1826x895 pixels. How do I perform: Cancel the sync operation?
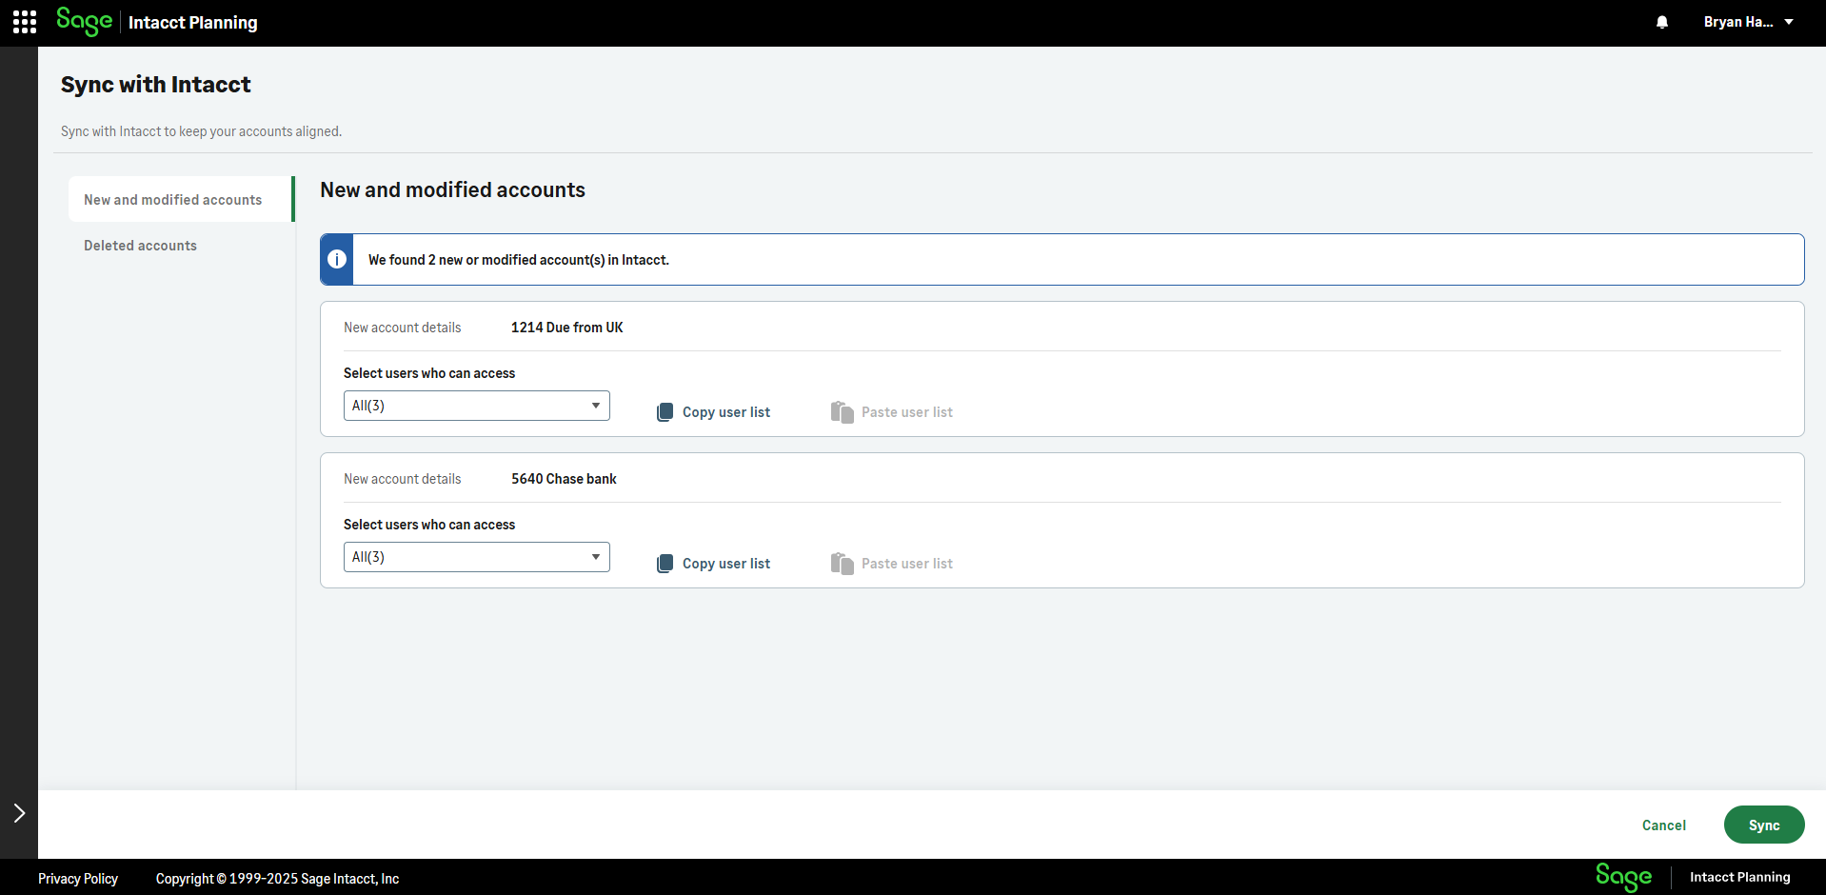tap(1663, 825)
